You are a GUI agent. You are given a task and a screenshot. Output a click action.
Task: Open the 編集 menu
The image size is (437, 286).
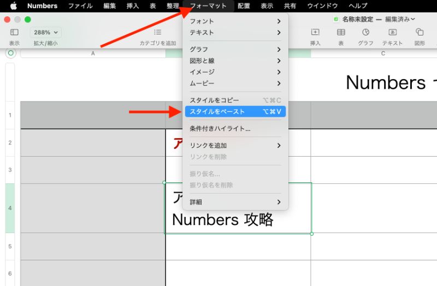[x=110, y=5]
